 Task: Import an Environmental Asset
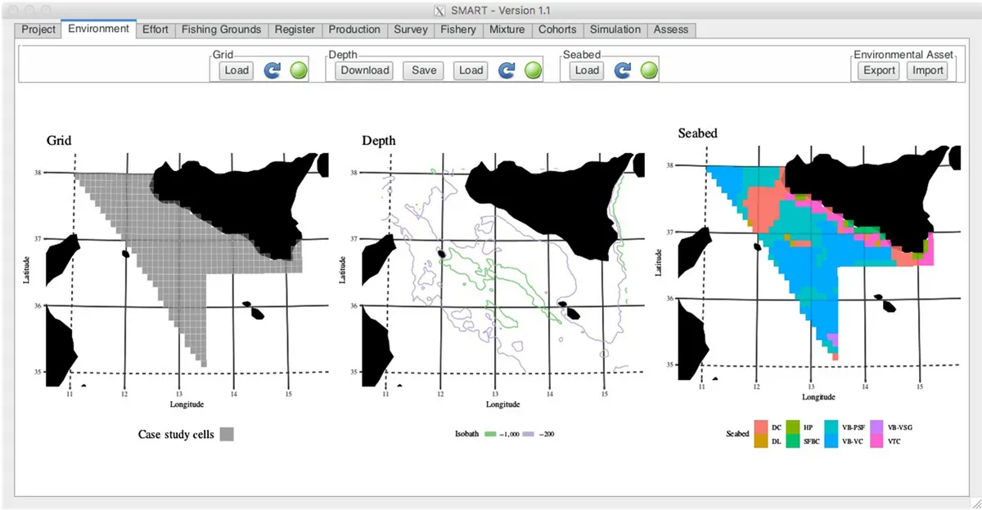[928, 70]
